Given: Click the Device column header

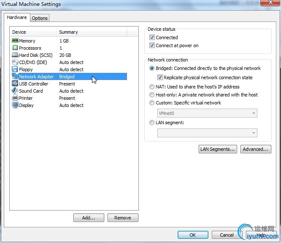Looking at the screenshot, I should [x=33, y=32].
